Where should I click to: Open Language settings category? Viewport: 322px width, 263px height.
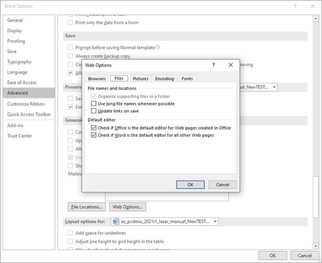[29, 72]
